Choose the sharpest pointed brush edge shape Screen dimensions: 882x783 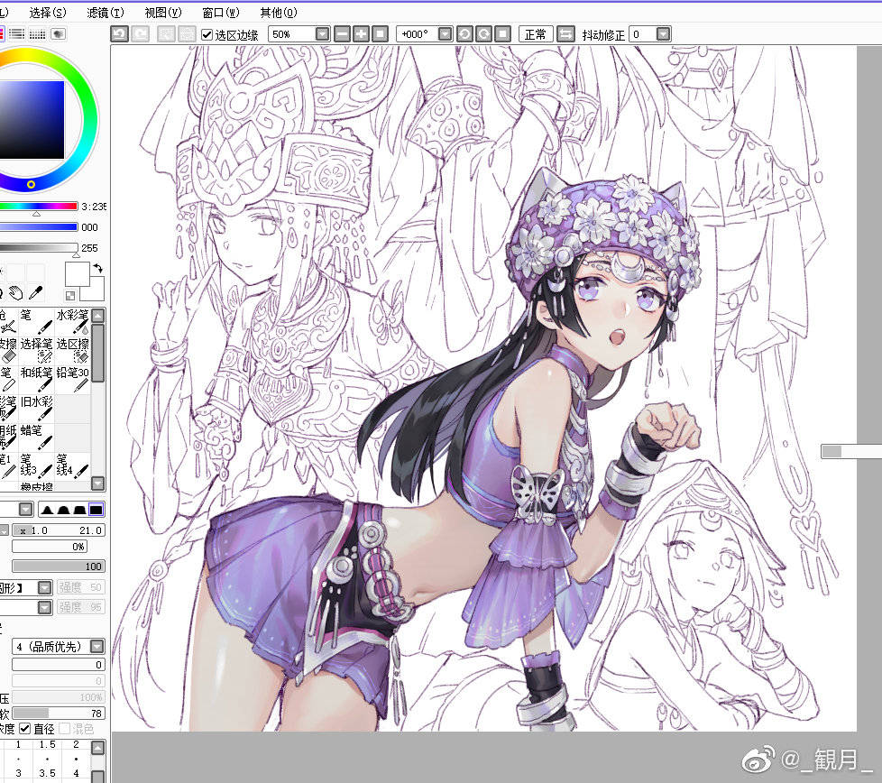click(47, 510)
